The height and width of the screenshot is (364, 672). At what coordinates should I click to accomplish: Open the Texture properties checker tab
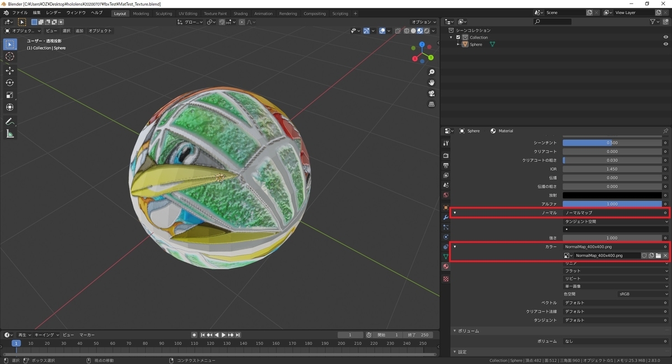pos(446,278)
